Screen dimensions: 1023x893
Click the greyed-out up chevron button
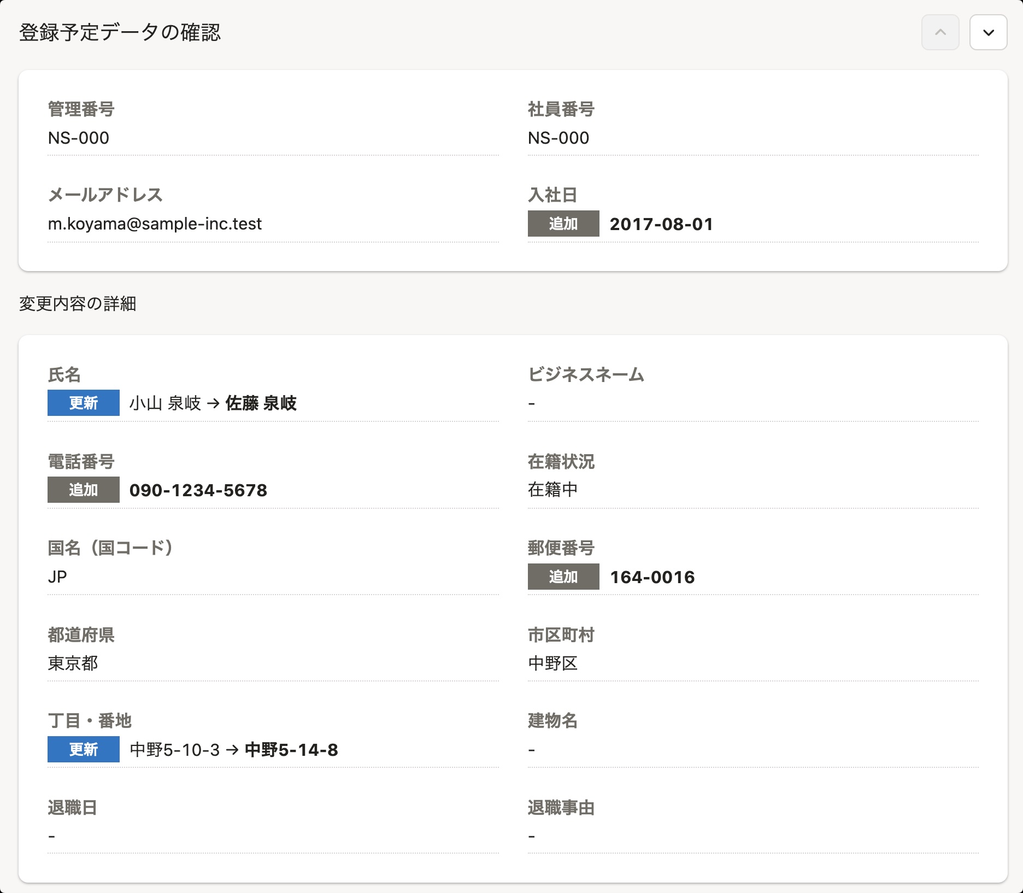click(x=940, y=33)
